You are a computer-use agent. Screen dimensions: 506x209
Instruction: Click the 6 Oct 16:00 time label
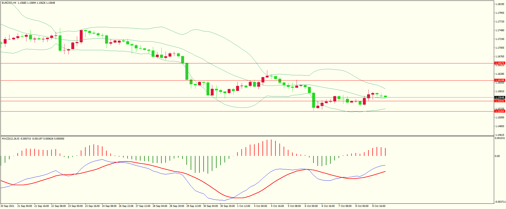(328, 206)
